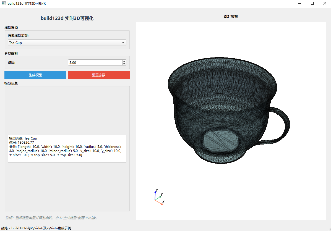Click the Z label on the axes gizmo
This screenshot has height=231, width=331.
[x=156, y=190]
